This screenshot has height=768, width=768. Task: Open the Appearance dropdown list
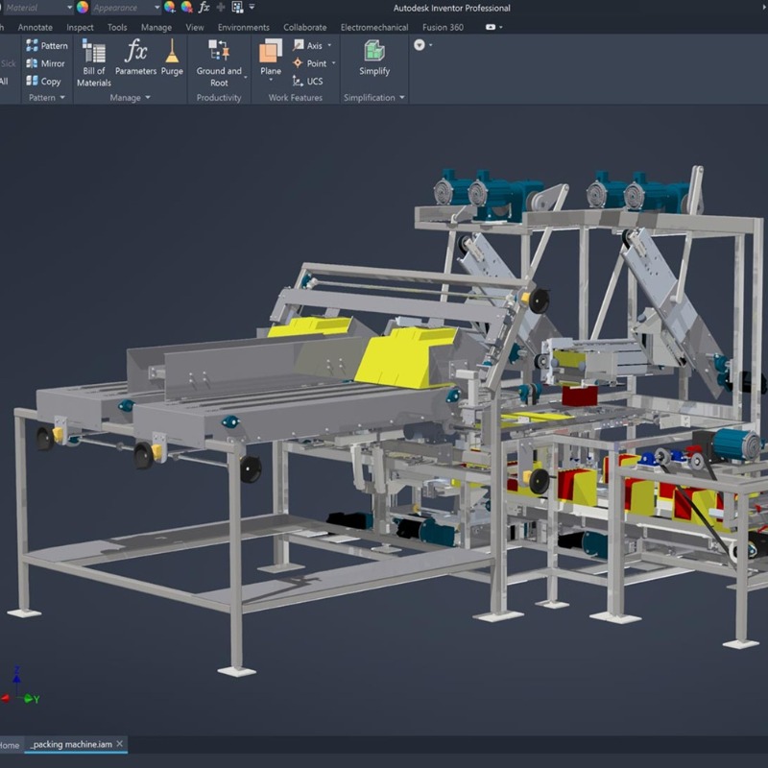pyautogui.click(x=156, y=8)
